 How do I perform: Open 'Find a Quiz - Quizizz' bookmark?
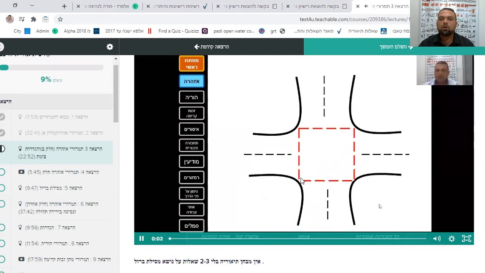tap(183, 31)
